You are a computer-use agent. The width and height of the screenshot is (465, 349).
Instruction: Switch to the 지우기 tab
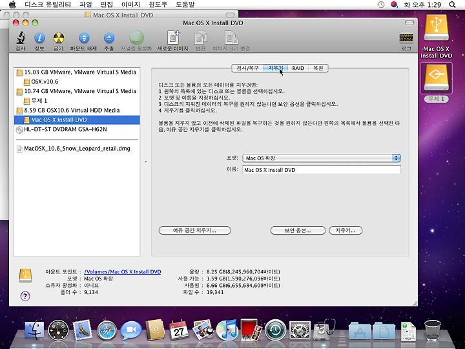276,69
